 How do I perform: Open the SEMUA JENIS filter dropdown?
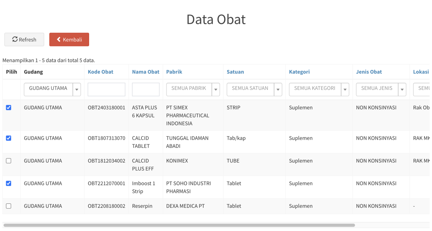pyautogui.click(x=381, y=90)
